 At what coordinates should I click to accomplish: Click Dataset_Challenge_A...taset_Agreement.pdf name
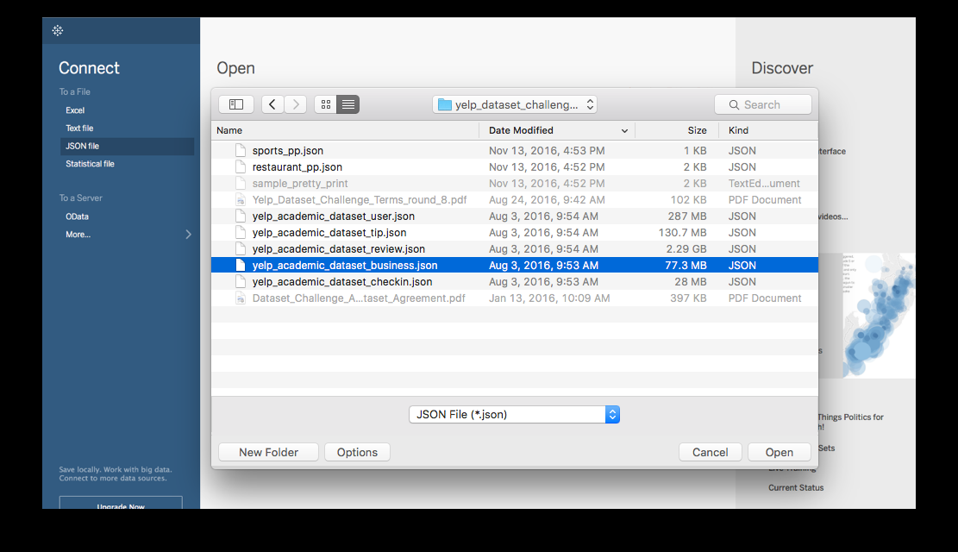[359, 298]
